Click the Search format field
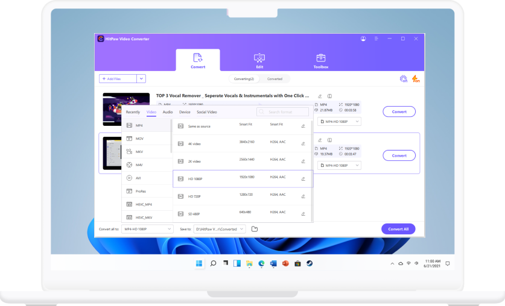Viewport: 505px width, 306px height. (282, 112)
